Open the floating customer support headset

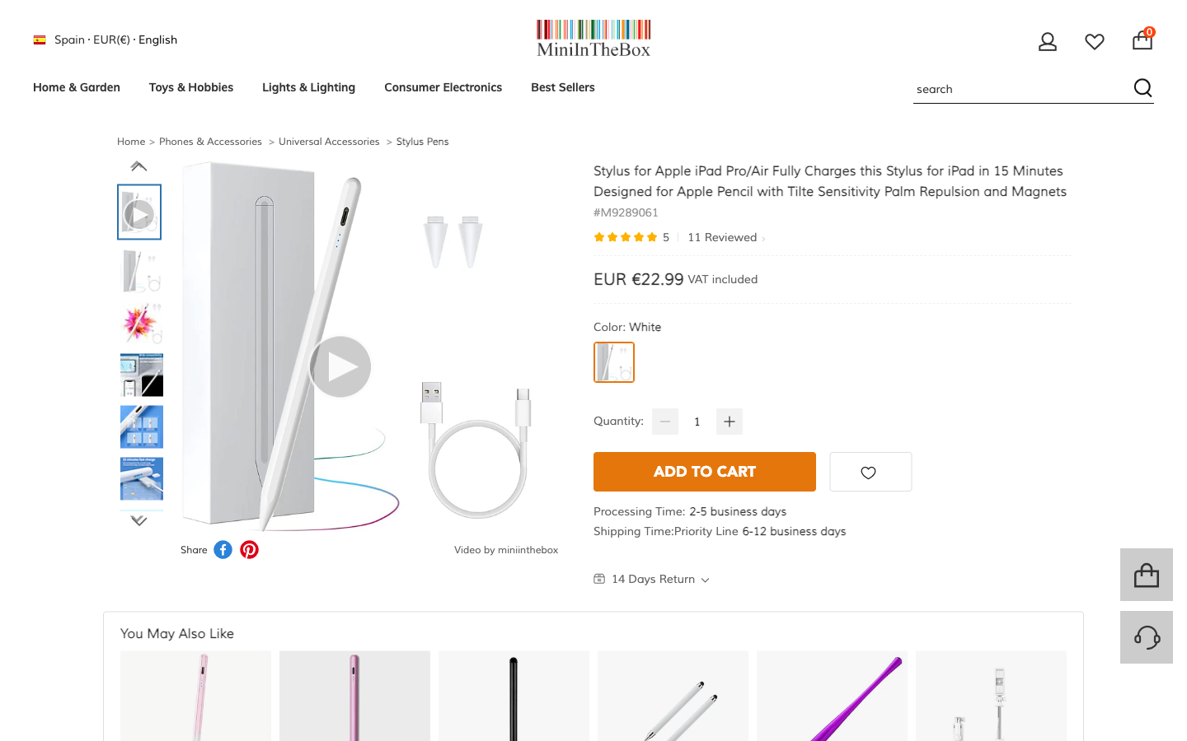coord(1147,637)
